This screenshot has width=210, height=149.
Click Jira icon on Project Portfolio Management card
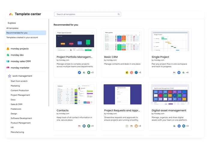coord(79,73)
